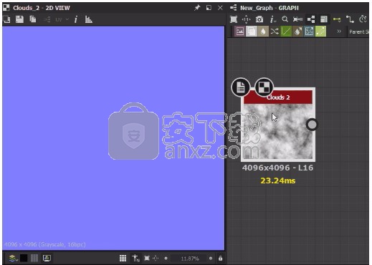
Task: Add a Bitmap node from node toolbar
Action: 239,32
